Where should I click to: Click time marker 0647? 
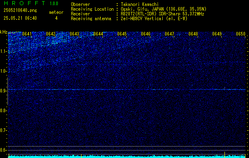coord(169,34)
